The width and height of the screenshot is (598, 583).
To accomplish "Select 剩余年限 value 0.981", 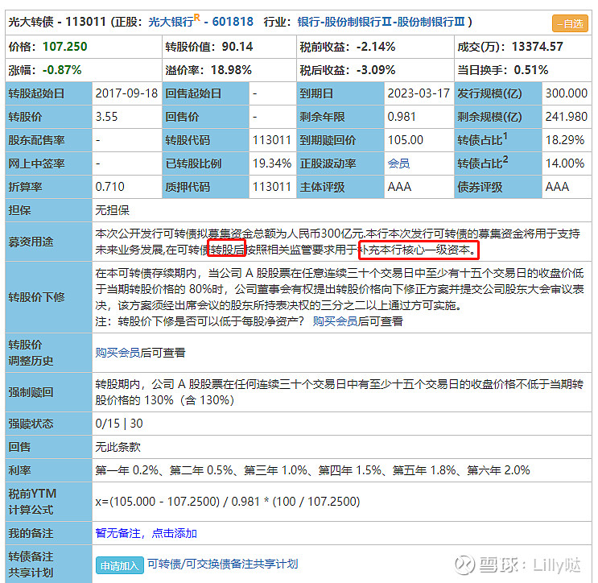I will coord(402,117).
